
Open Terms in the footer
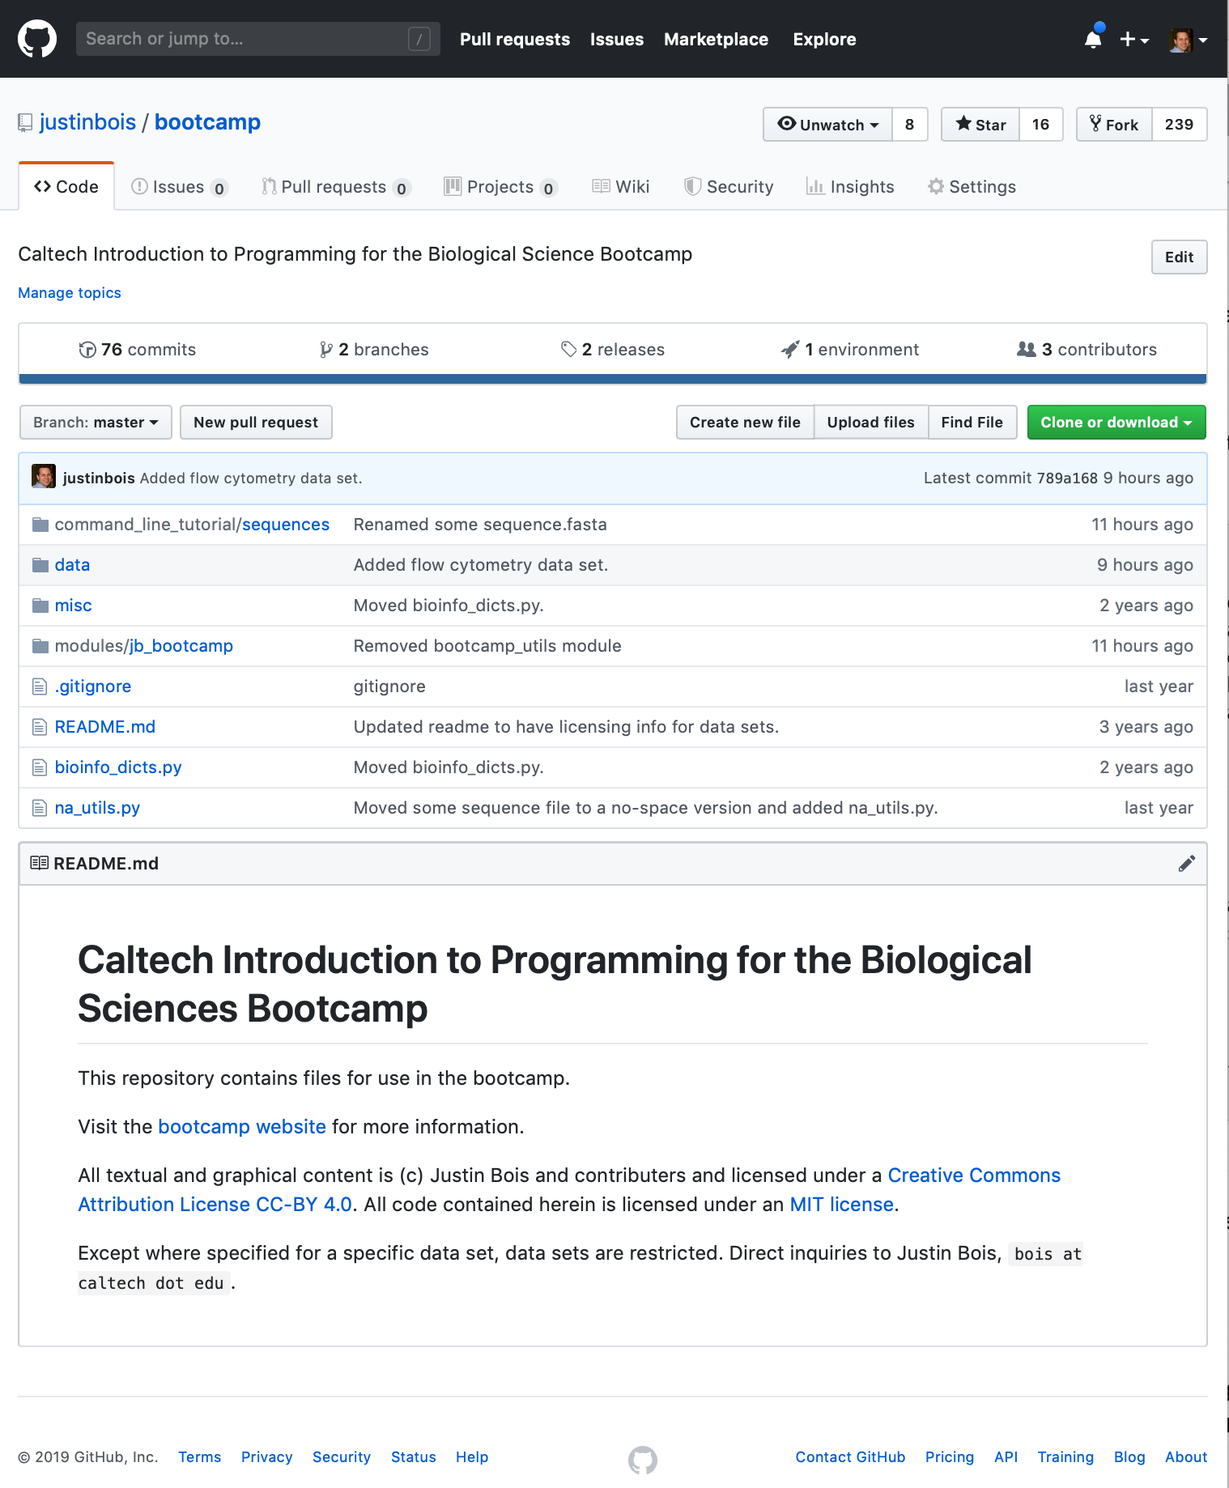pos(200,1457)
